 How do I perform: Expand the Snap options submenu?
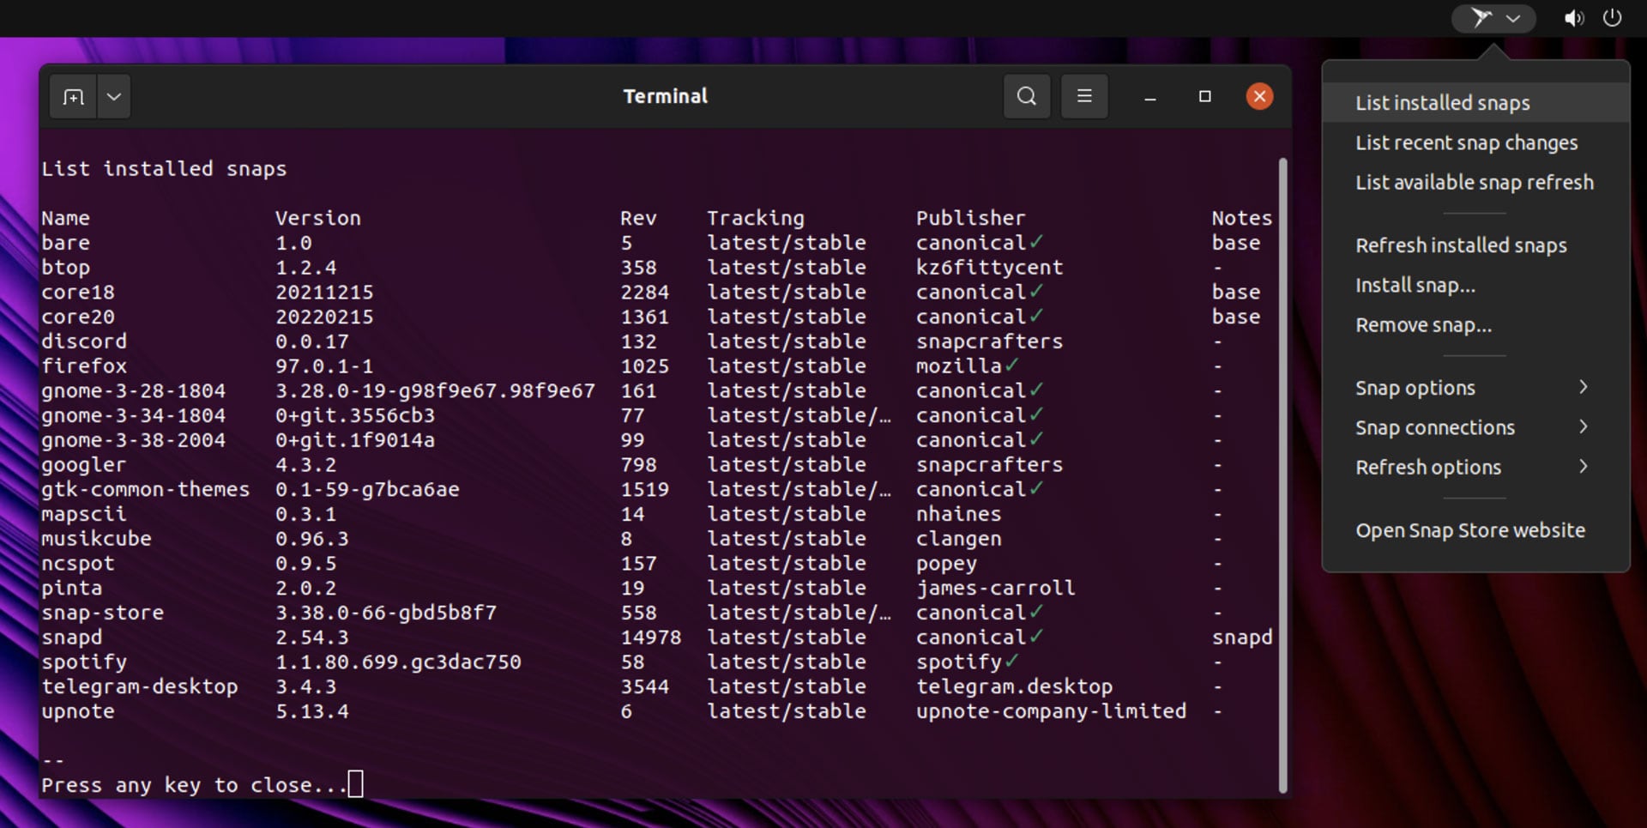pos(1475,388)
